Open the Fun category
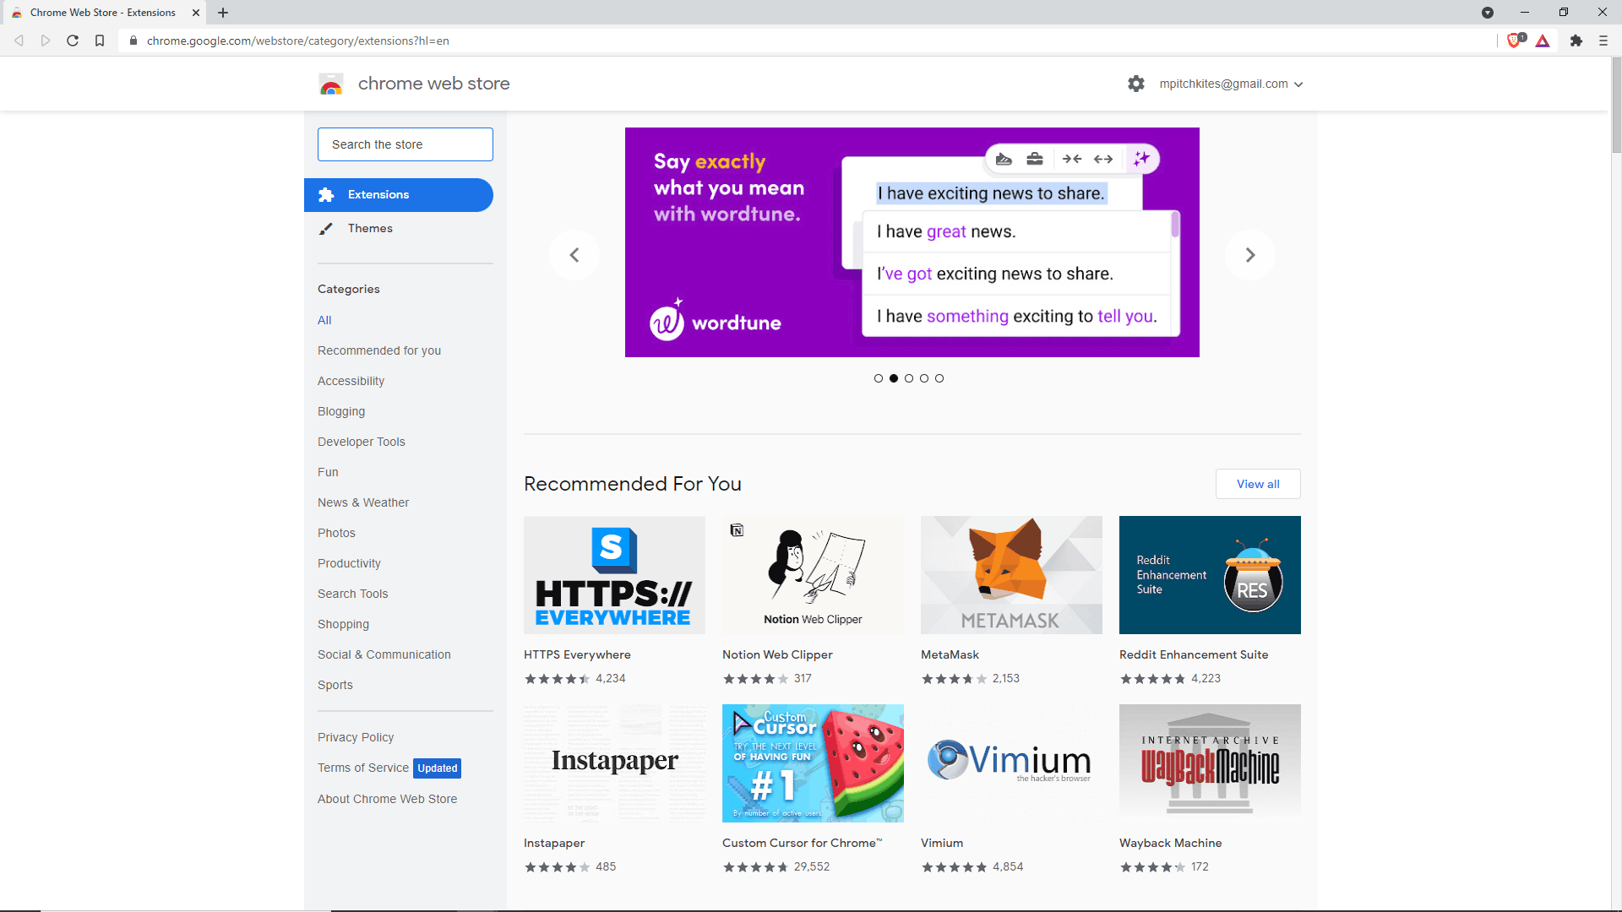 tap(328, 472)
